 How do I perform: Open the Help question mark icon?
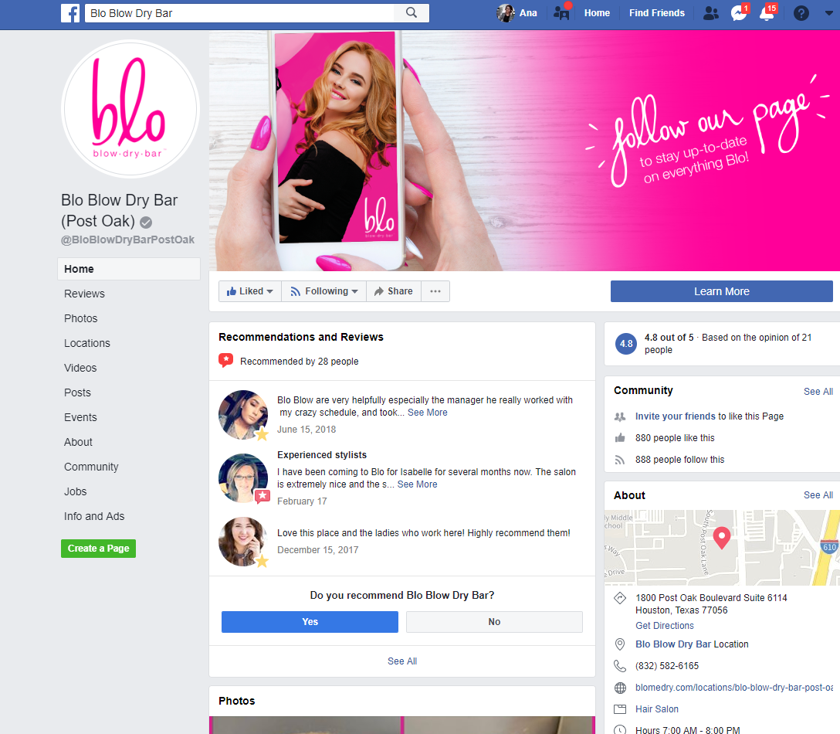click(x=801, y=13)
